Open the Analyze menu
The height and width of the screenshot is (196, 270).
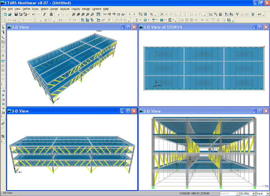click(65, 9)
